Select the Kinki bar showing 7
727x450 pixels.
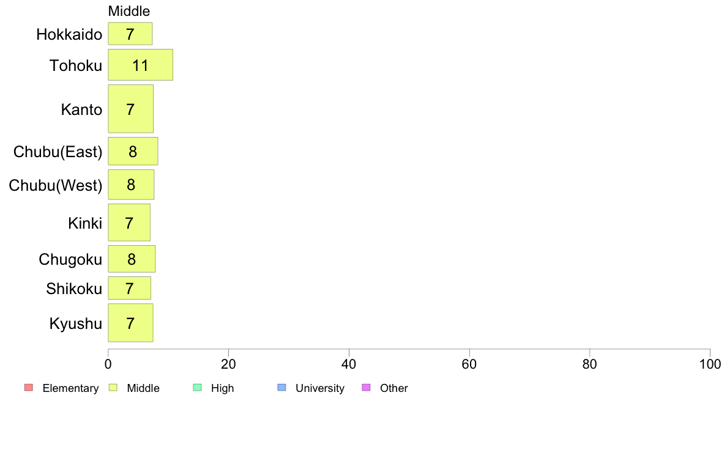(x=129, y=223)
